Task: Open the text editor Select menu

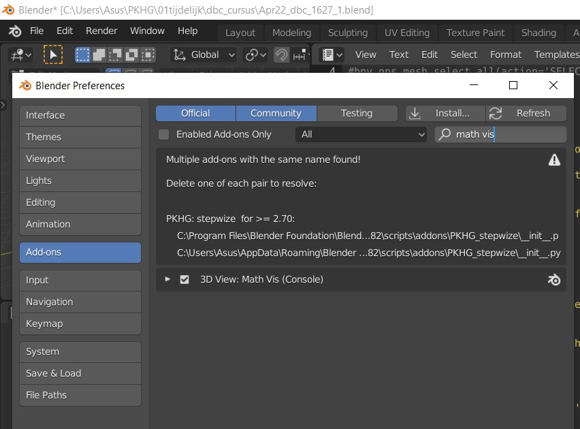Action: point(464,54)
